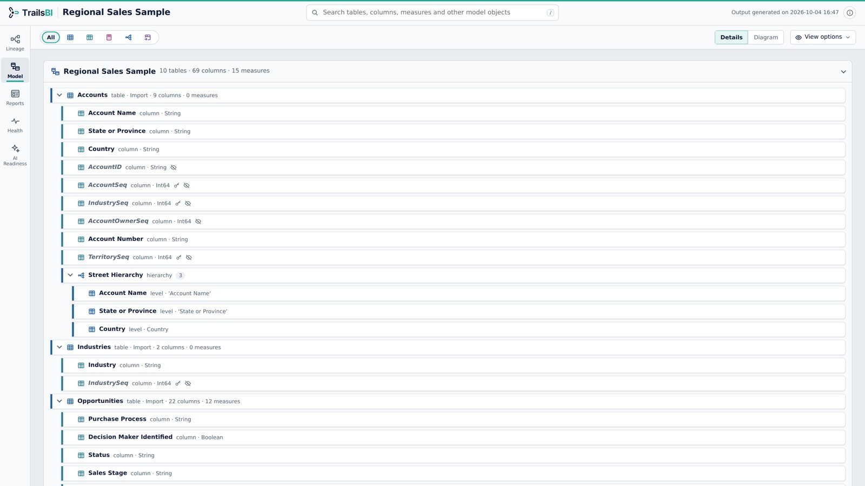Collapse the Street Hierarchy node

click(70, 275)
